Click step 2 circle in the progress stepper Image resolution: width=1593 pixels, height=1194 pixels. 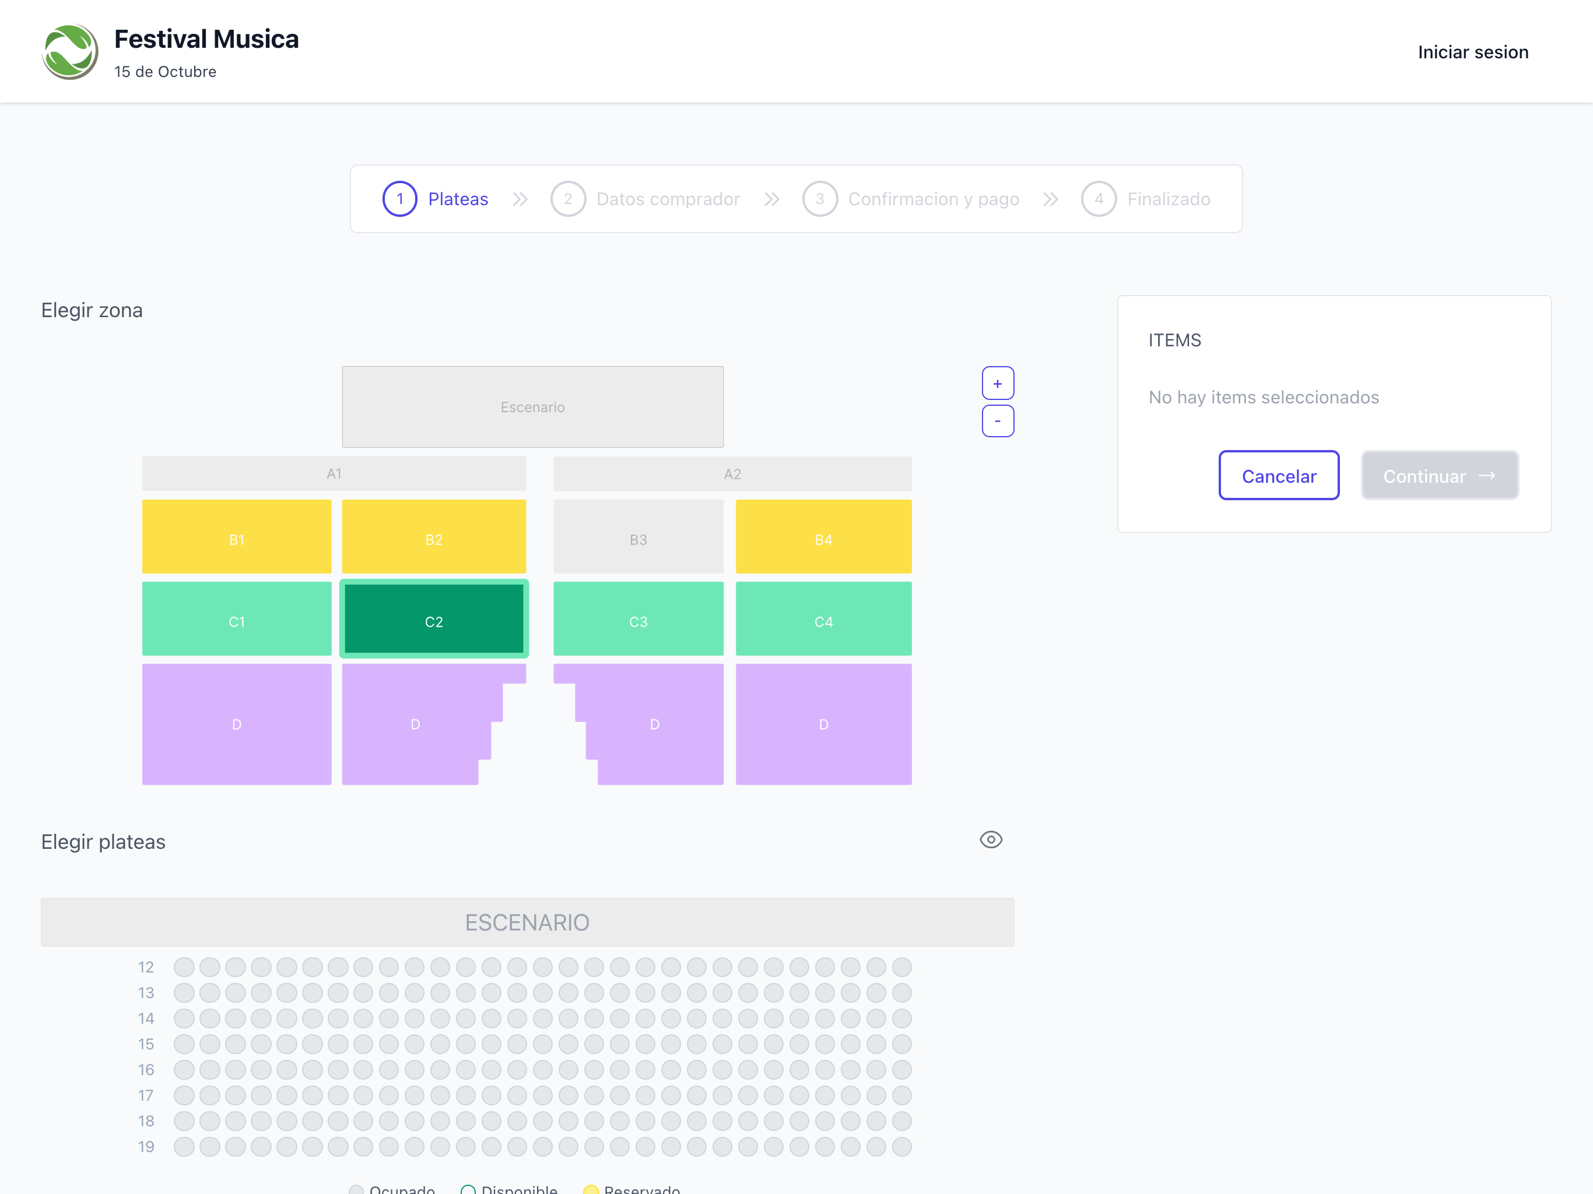(568, 199)
